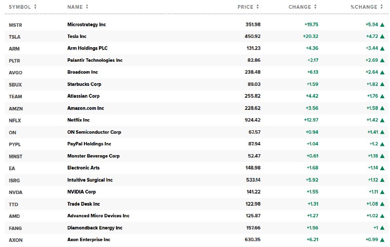This screenshot has height=247, width=390.
Task: Sort table by NAME column arrows
Action: click(87, 7)
